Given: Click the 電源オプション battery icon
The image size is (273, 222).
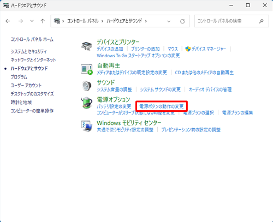Looking at the screenshot, I should (x=86, y=103).
